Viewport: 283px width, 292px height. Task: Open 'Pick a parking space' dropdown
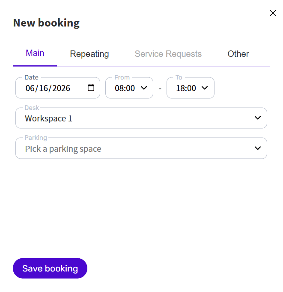click(141, 148)
